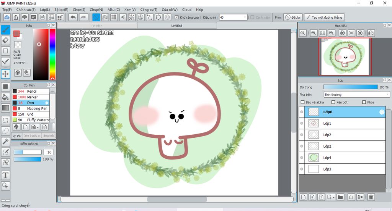Delete layer with trash icon

pyautogui.click(x=371, y=197)
